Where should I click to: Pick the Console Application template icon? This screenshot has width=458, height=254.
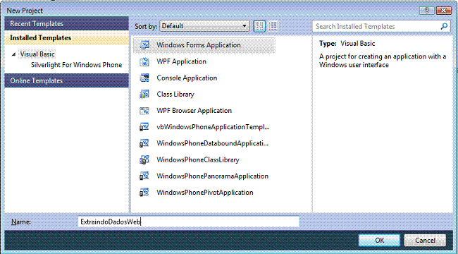[144, 78]
